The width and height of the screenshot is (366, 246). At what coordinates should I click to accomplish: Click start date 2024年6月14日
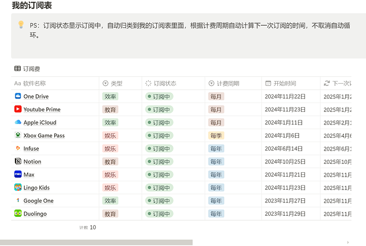click(x=284, y=148)
